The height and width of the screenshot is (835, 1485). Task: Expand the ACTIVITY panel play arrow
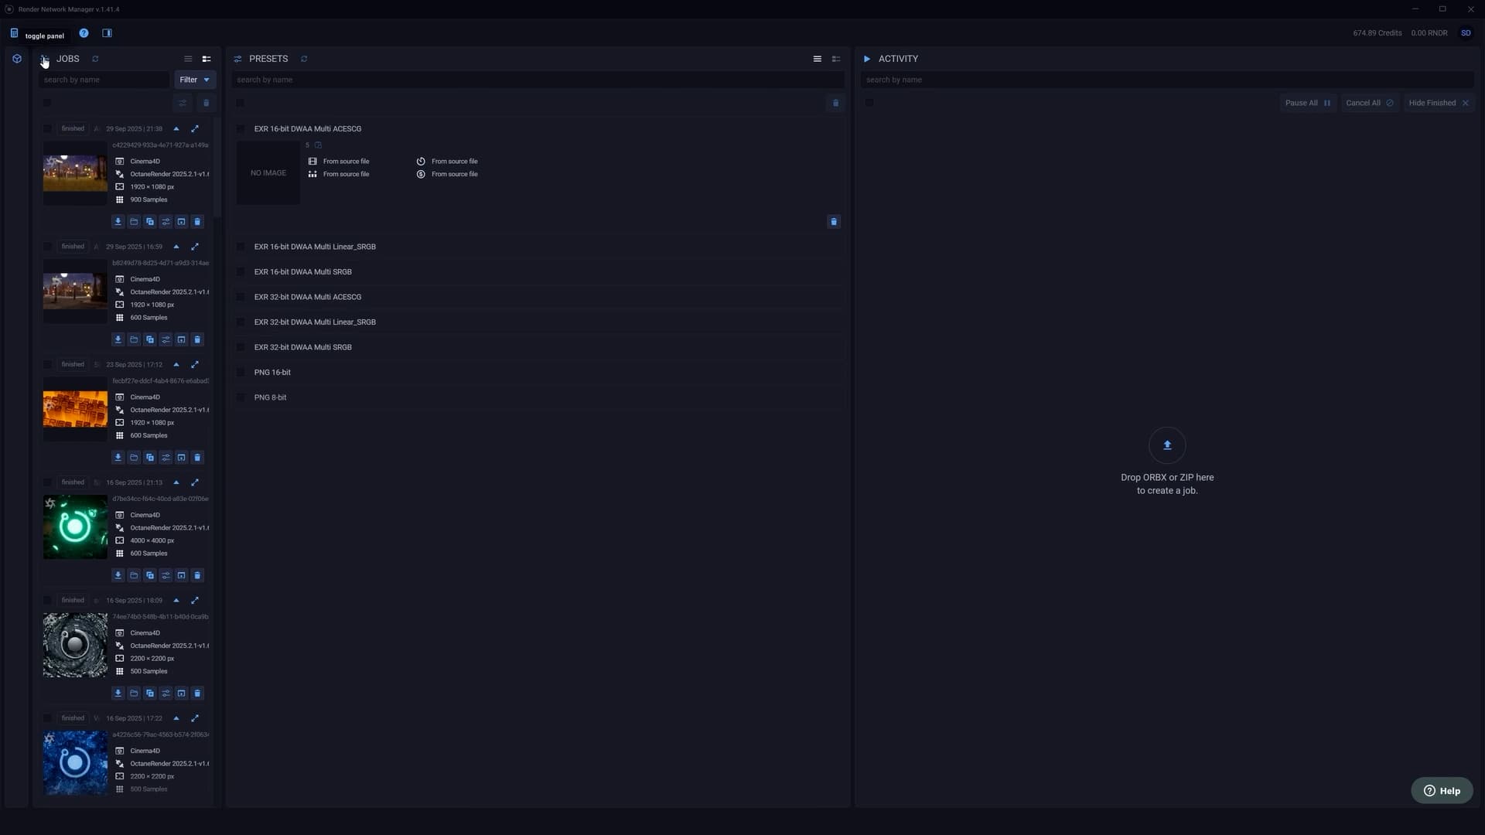point(866,59)
